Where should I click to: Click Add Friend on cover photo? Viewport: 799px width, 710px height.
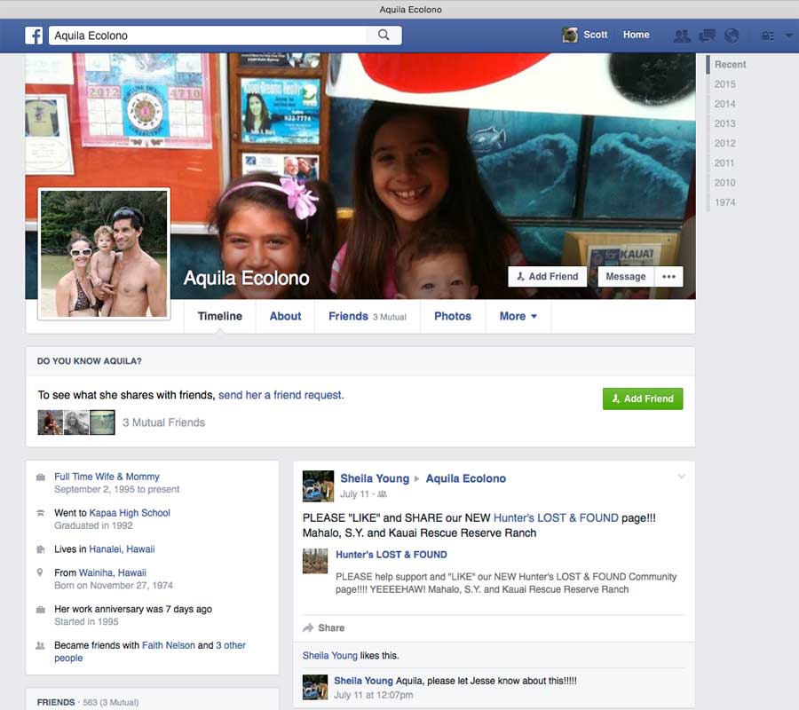[547, 277]
